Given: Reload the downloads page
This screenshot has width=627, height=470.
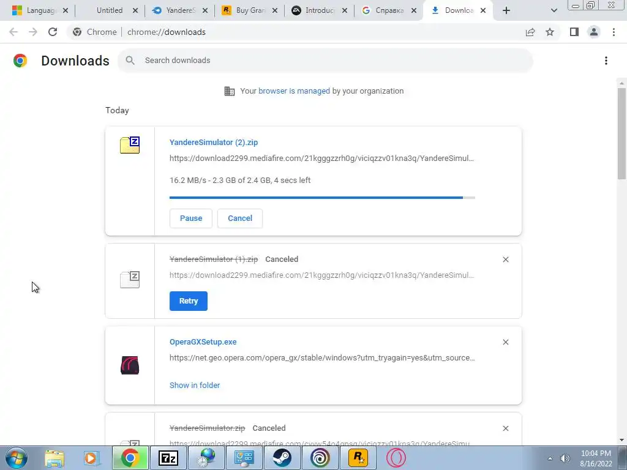Looking at the screenshot, I should (53, 32).
